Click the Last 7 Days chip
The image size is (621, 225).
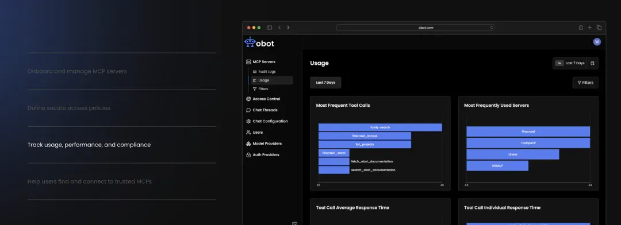click(325, 83)
